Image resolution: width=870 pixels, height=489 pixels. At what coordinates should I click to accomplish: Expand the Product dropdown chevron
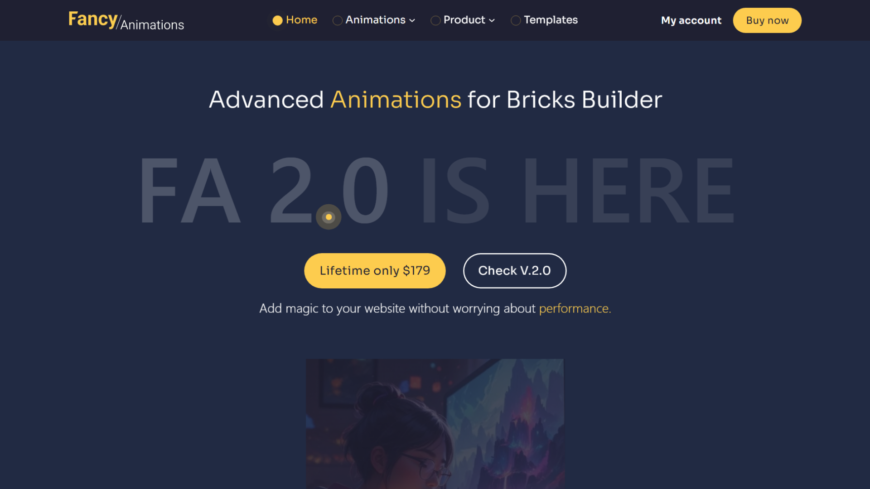pos(492,20)
